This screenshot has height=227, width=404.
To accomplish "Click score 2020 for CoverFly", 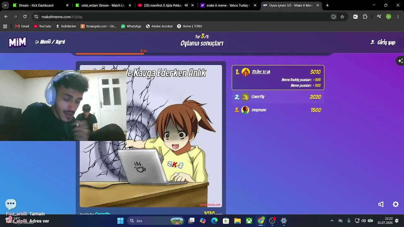I will pyautogui.click(x=315, y=97).
